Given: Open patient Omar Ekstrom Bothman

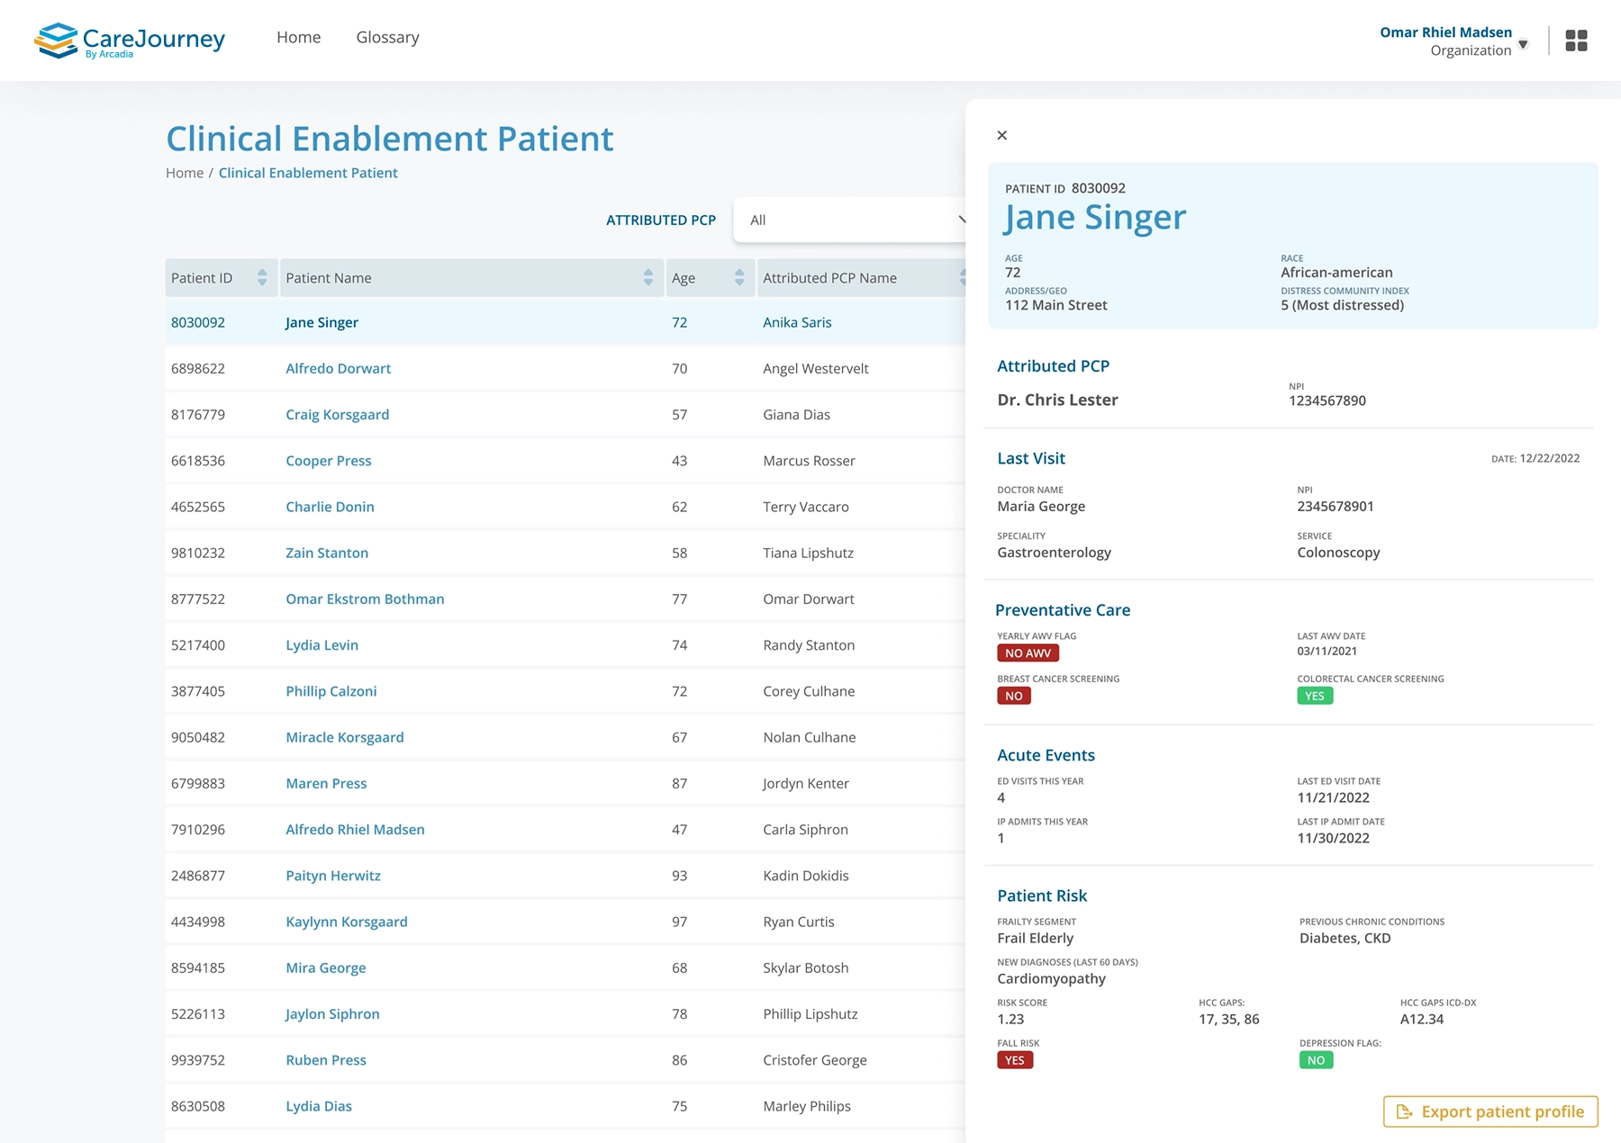Looking at the screenshot, I should (x=365, y=599).
